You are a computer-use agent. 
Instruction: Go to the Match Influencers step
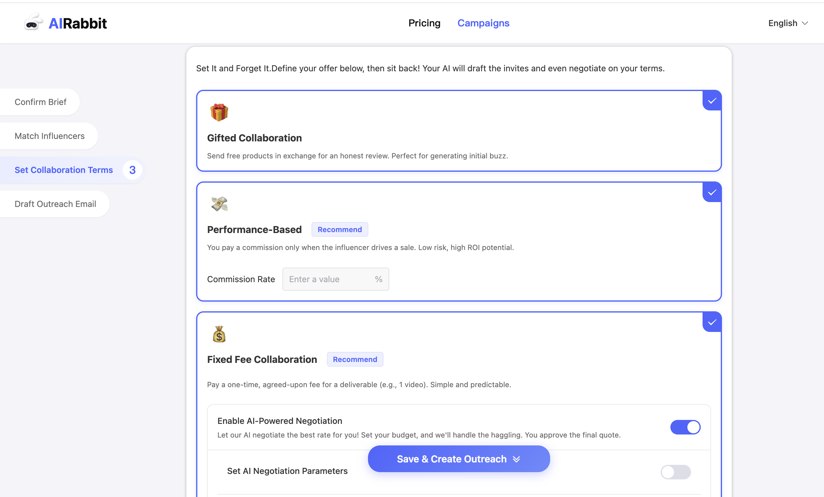[49, 136]
